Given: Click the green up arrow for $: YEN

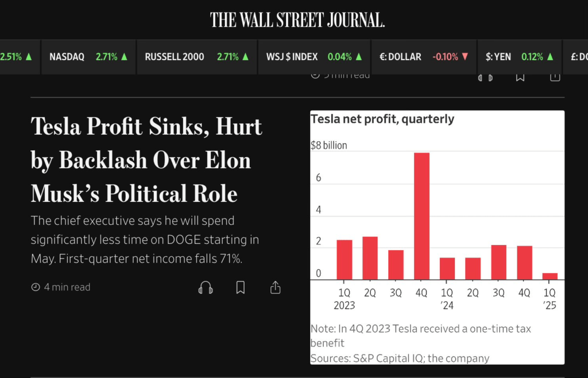Looking at the screenshot, I should (550, 57).
